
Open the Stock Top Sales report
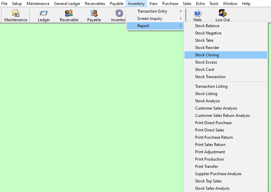(226, 181)
